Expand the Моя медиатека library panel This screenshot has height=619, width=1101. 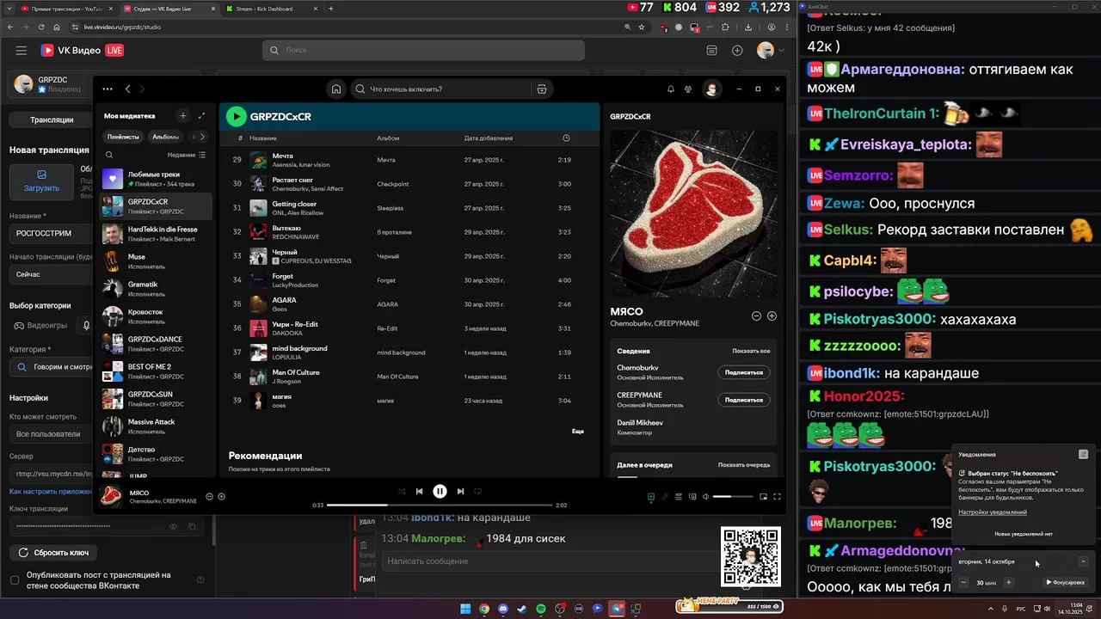(x=202, y=115)
